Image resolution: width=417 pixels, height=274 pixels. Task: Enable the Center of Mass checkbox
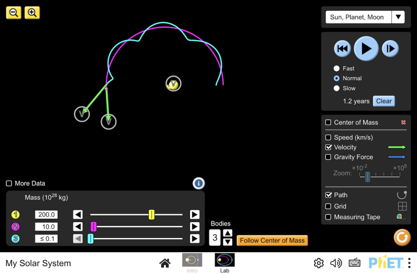pos(329,122)
